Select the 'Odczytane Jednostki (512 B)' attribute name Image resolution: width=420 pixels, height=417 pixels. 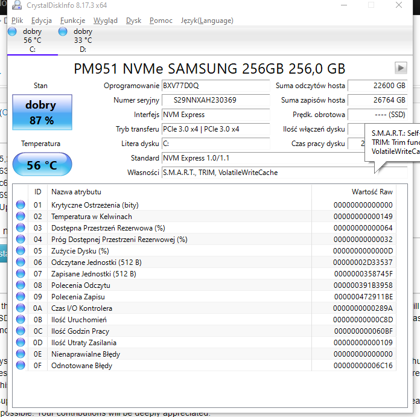(97, 263)
